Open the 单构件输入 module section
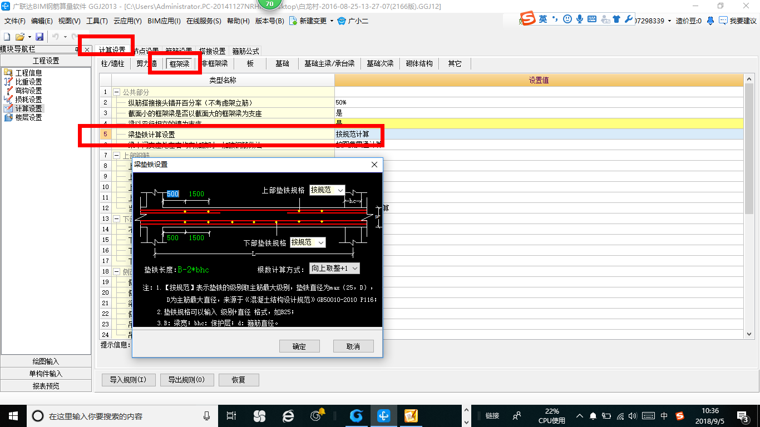This screenshot has width=760, height=427. tap(46, 374)
